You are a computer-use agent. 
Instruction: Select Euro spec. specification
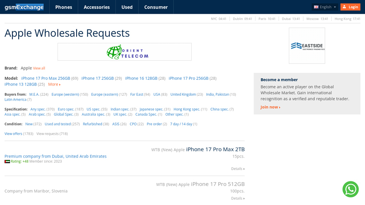tap(66, 109)
